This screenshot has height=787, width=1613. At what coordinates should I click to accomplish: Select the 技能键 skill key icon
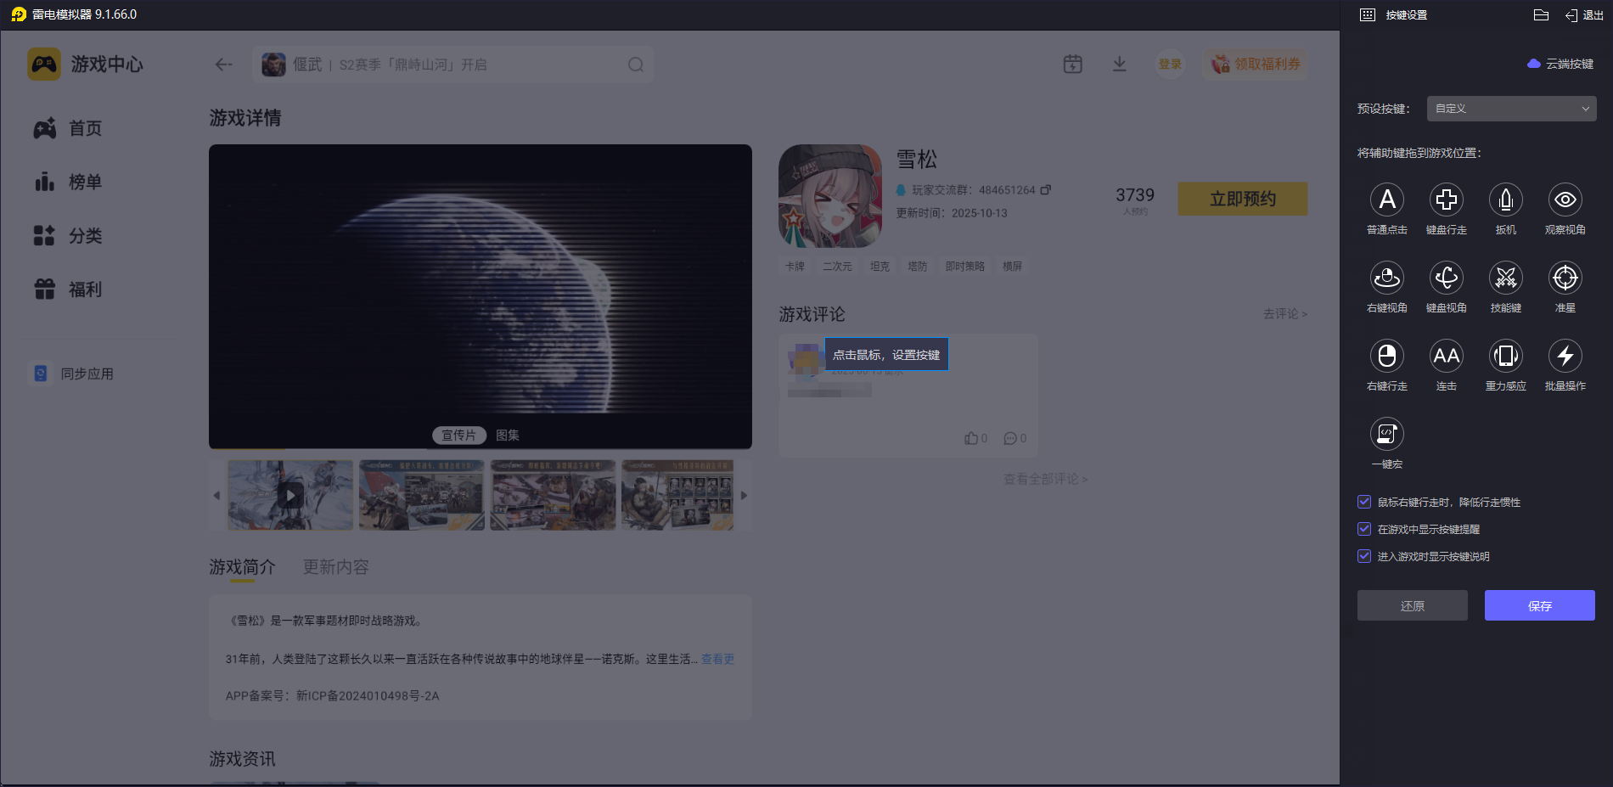[x=1505, y=278]
